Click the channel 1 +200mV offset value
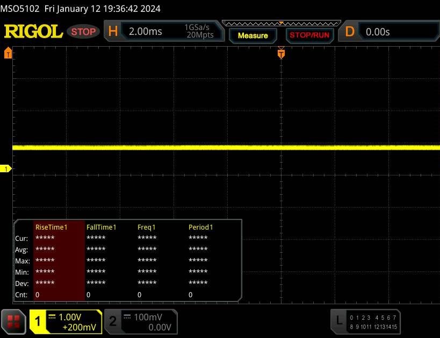 click(80, 327)
